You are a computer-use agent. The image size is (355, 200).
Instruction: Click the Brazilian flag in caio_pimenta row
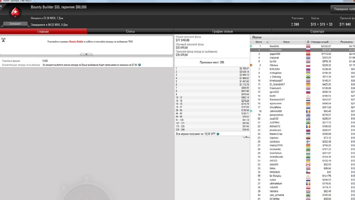[308, 195]
